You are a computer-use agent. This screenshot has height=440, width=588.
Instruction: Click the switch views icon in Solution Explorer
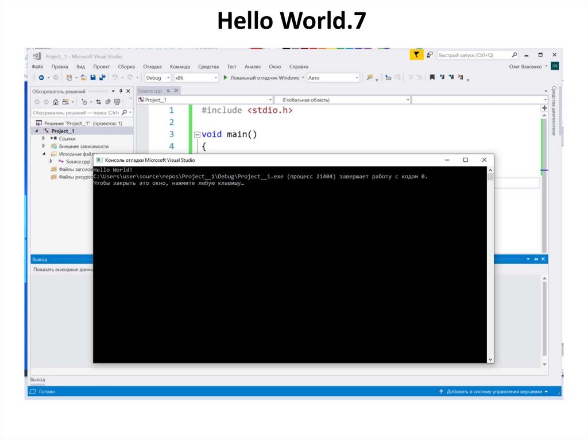65,102
